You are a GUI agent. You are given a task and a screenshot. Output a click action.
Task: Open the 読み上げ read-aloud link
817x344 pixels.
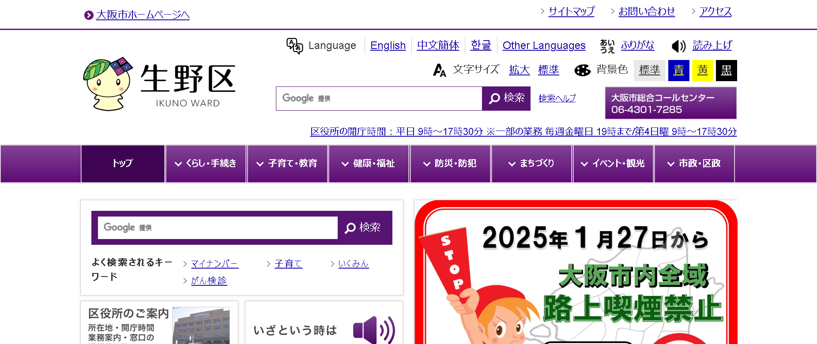pyautogui.click(x=712, y=45)
